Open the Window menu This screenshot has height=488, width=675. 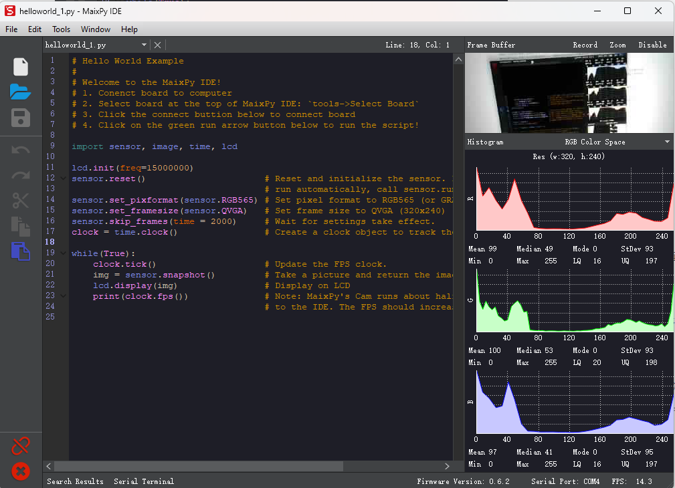tap(96, 29)
